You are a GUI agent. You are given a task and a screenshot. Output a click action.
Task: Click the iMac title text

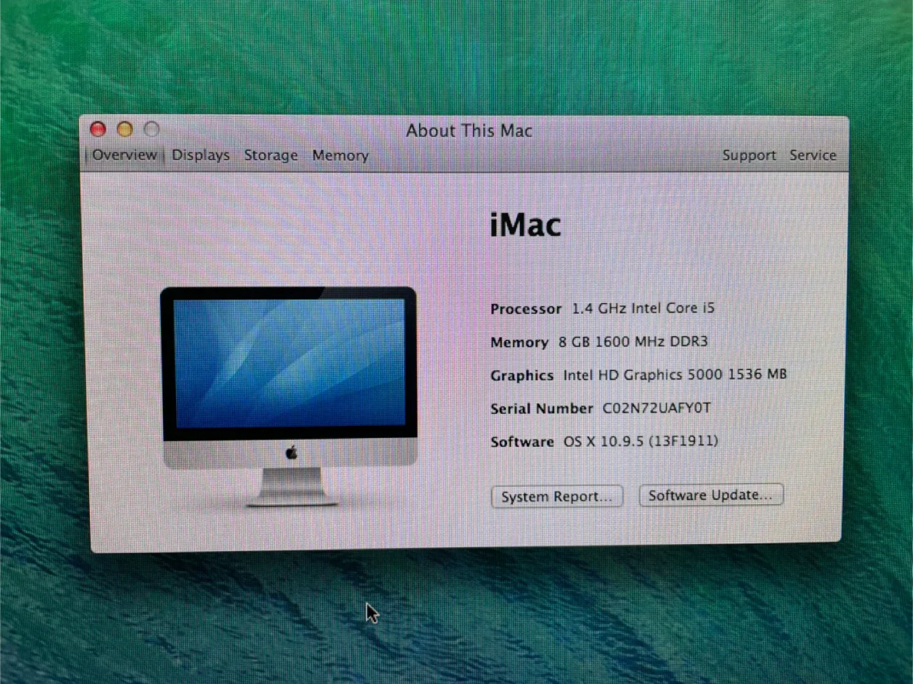(525, 224)
